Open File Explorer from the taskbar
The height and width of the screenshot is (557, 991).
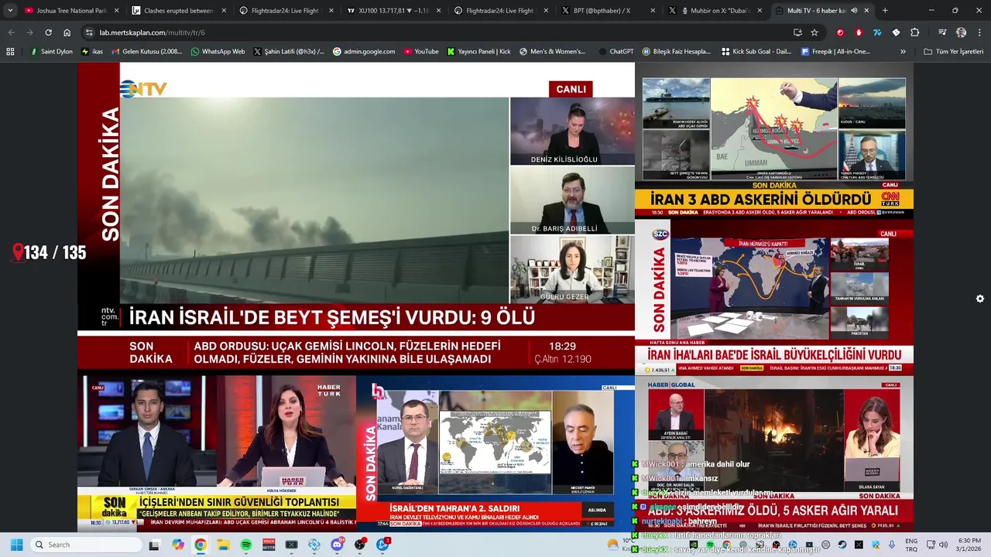coord(223,545)
